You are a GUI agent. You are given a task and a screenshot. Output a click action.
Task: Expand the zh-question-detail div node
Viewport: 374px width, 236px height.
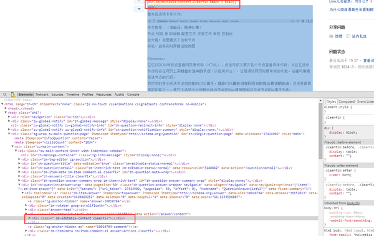click(19, 168)
